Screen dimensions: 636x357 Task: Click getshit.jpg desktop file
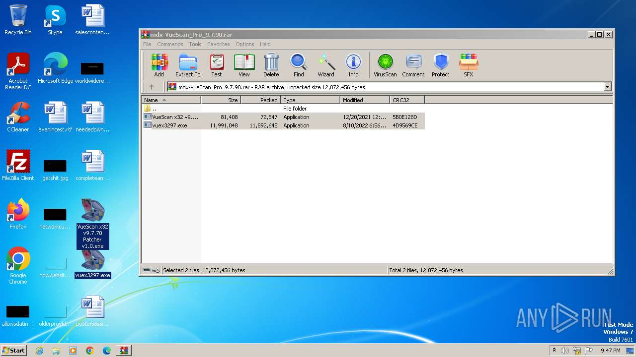(x=55, y=169)
